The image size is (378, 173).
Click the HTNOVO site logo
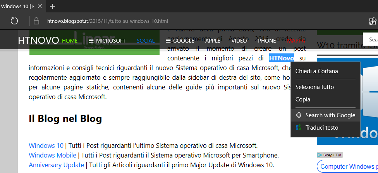38,41
